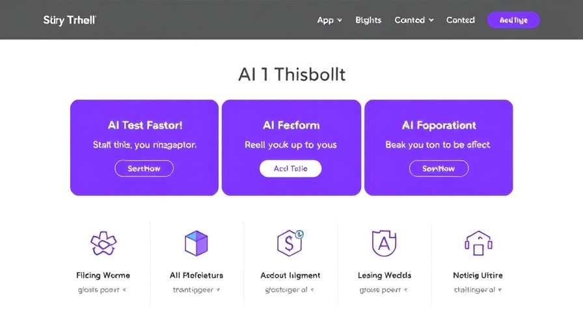Screen dimensions: 583x333
Task: Click the shield letter A icon
Action: pyautogui.click(x=384, y=243)
